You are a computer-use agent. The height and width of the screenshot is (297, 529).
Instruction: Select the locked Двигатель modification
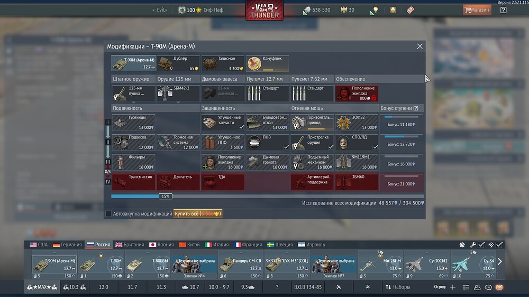click(x=178, y=182)
